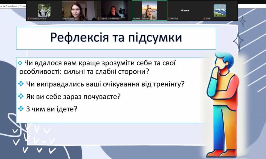Click the slide title Рефлексія та підсумки
266x159 pixels.
point(116,37)
